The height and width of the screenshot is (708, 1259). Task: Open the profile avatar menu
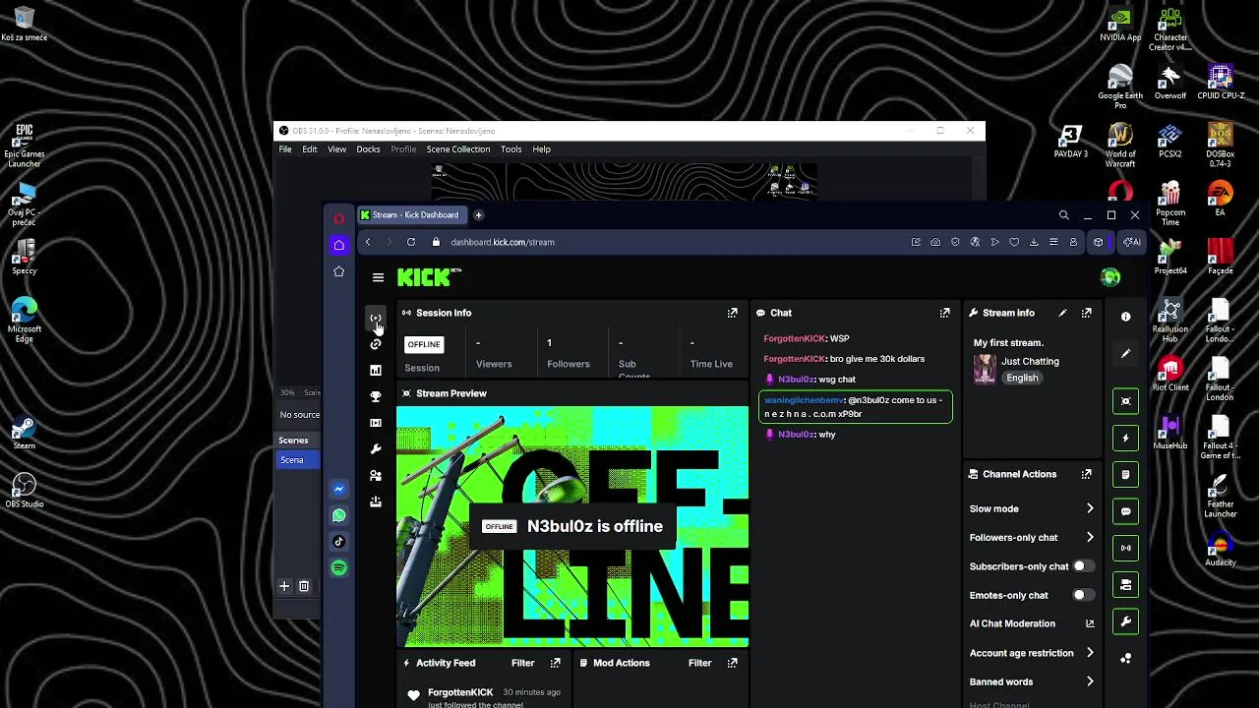[1110, 278]
